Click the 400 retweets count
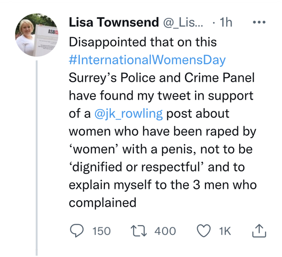Viewport: 282px width, 257px height. pyautogui.click(x=166, y=231)
